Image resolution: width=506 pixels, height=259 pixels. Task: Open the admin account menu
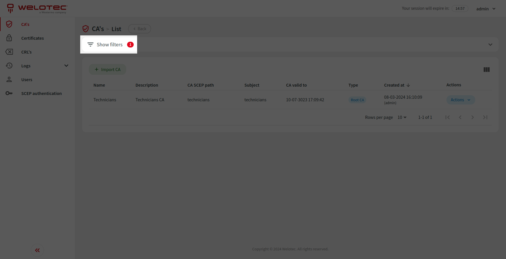coord(486,9)
